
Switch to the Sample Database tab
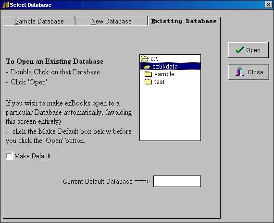click(39, 21)
